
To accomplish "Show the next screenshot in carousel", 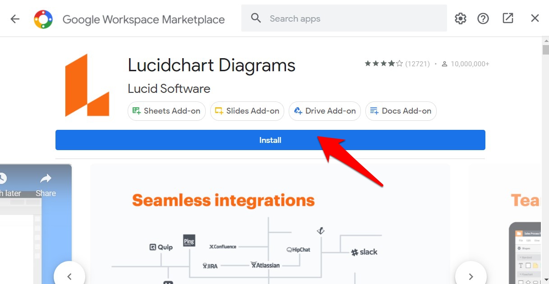I will [x=471, y=276].
